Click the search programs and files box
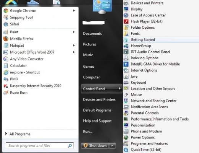 40,146
